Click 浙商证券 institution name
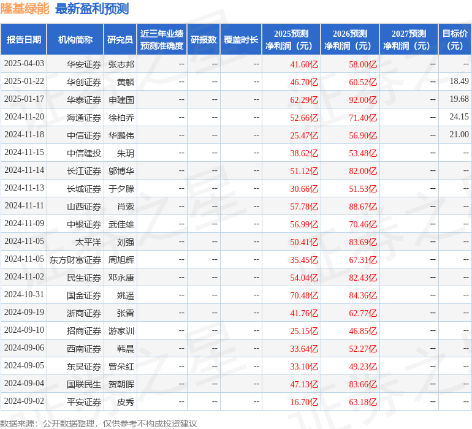This screenshot has width=472, height=429. tap(84, 313)
